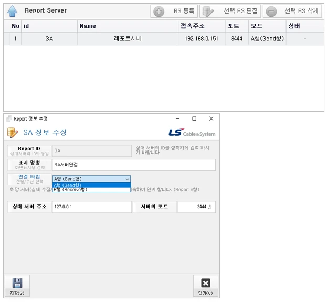
Task: Toggle the 연결 타입 combo box arrow
Action: 127,179
